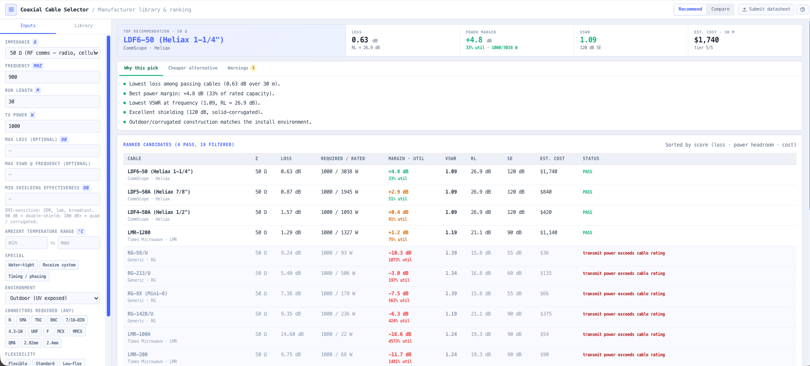The image size is (810, 366).
Task: Select the 2.4mm connector chip
Action: tap(53, 343)
